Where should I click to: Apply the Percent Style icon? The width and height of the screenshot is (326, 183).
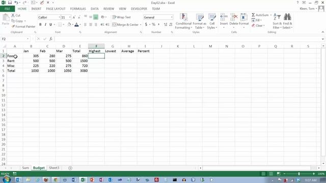pos(153,24)
